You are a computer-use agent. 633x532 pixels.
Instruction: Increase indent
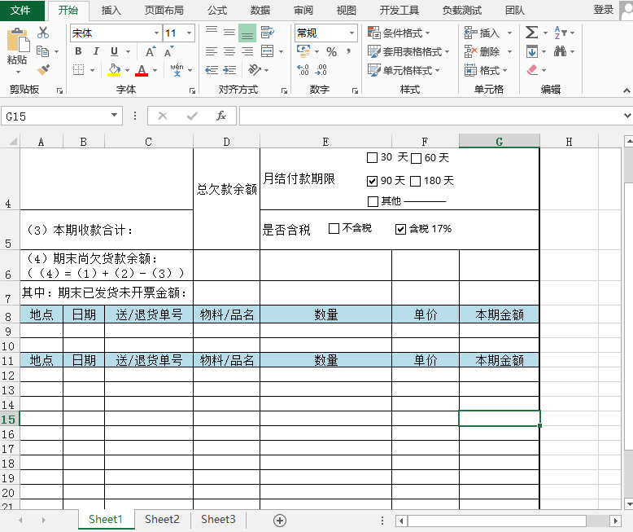point(229,70)
